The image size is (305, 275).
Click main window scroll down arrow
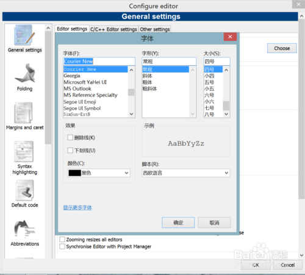pos(301,255)
